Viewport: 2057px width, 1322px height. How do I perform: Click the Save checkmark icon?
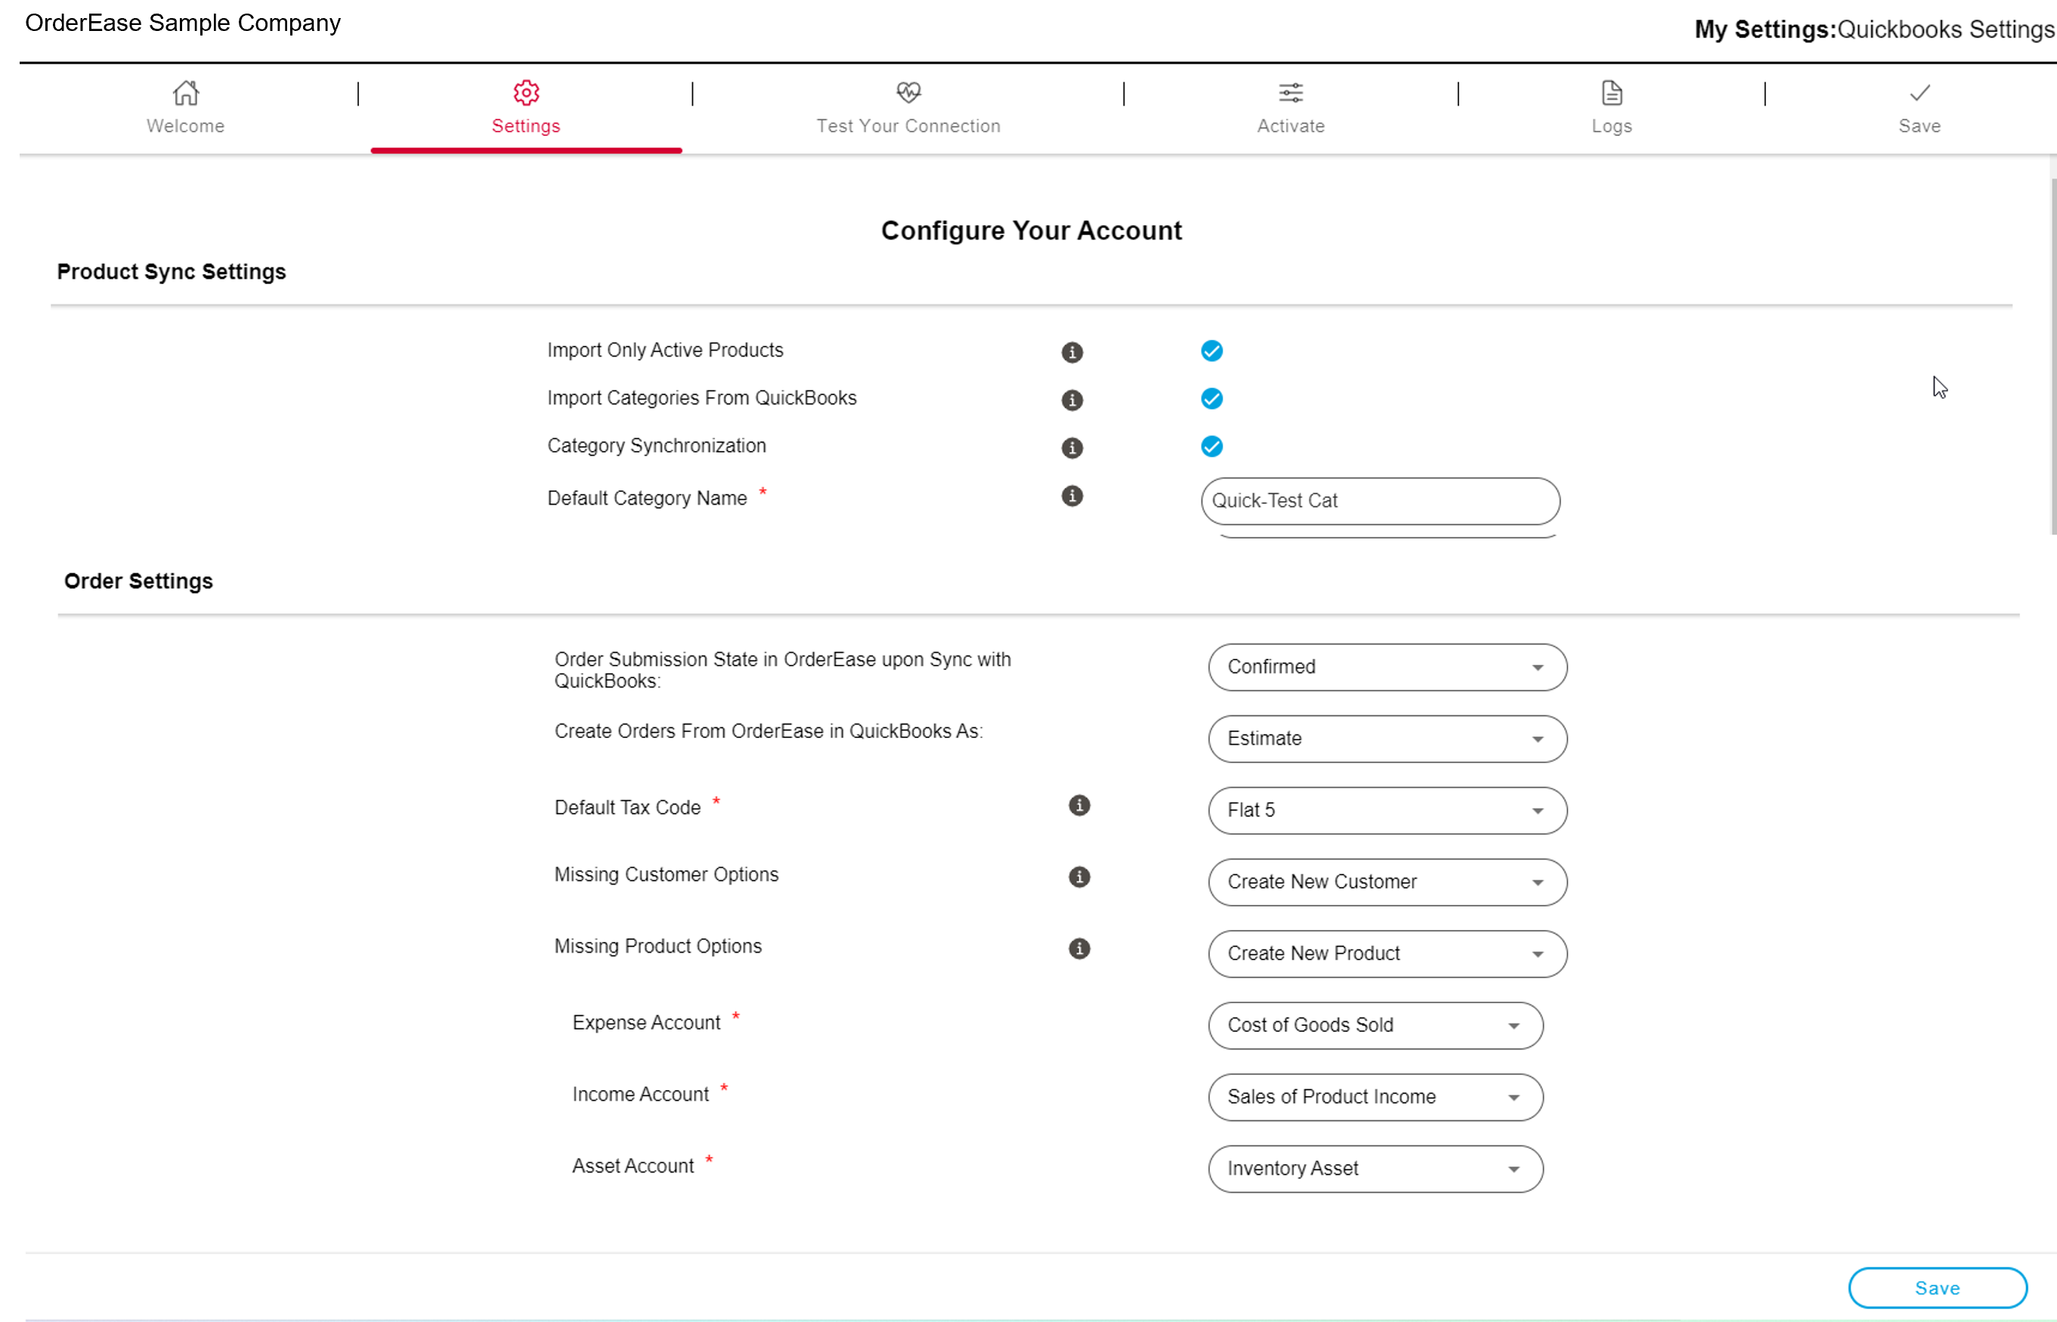click(1919, 93)
